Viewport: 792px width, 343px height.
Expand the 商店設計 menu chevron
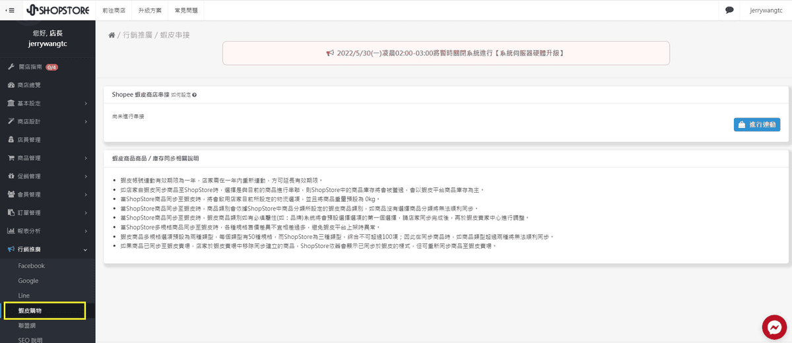pyautogui.click(x=86, y=122)
